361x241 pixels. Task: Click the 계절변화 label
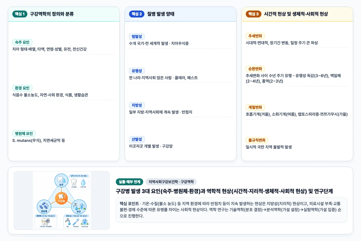coord(255,107)
